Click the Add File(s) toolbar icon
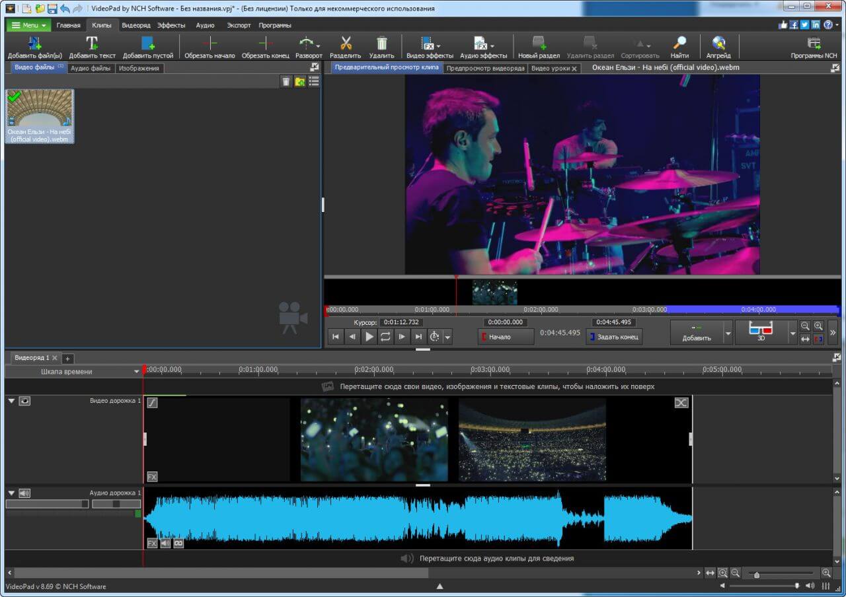The width and height of the screenshot is (846, 597). click(34, 44)
